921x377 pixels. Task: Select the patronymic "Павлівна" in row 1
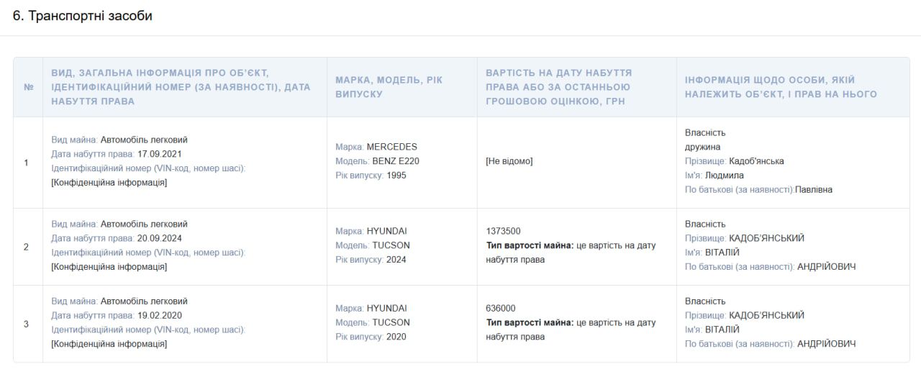pos(814,189)
